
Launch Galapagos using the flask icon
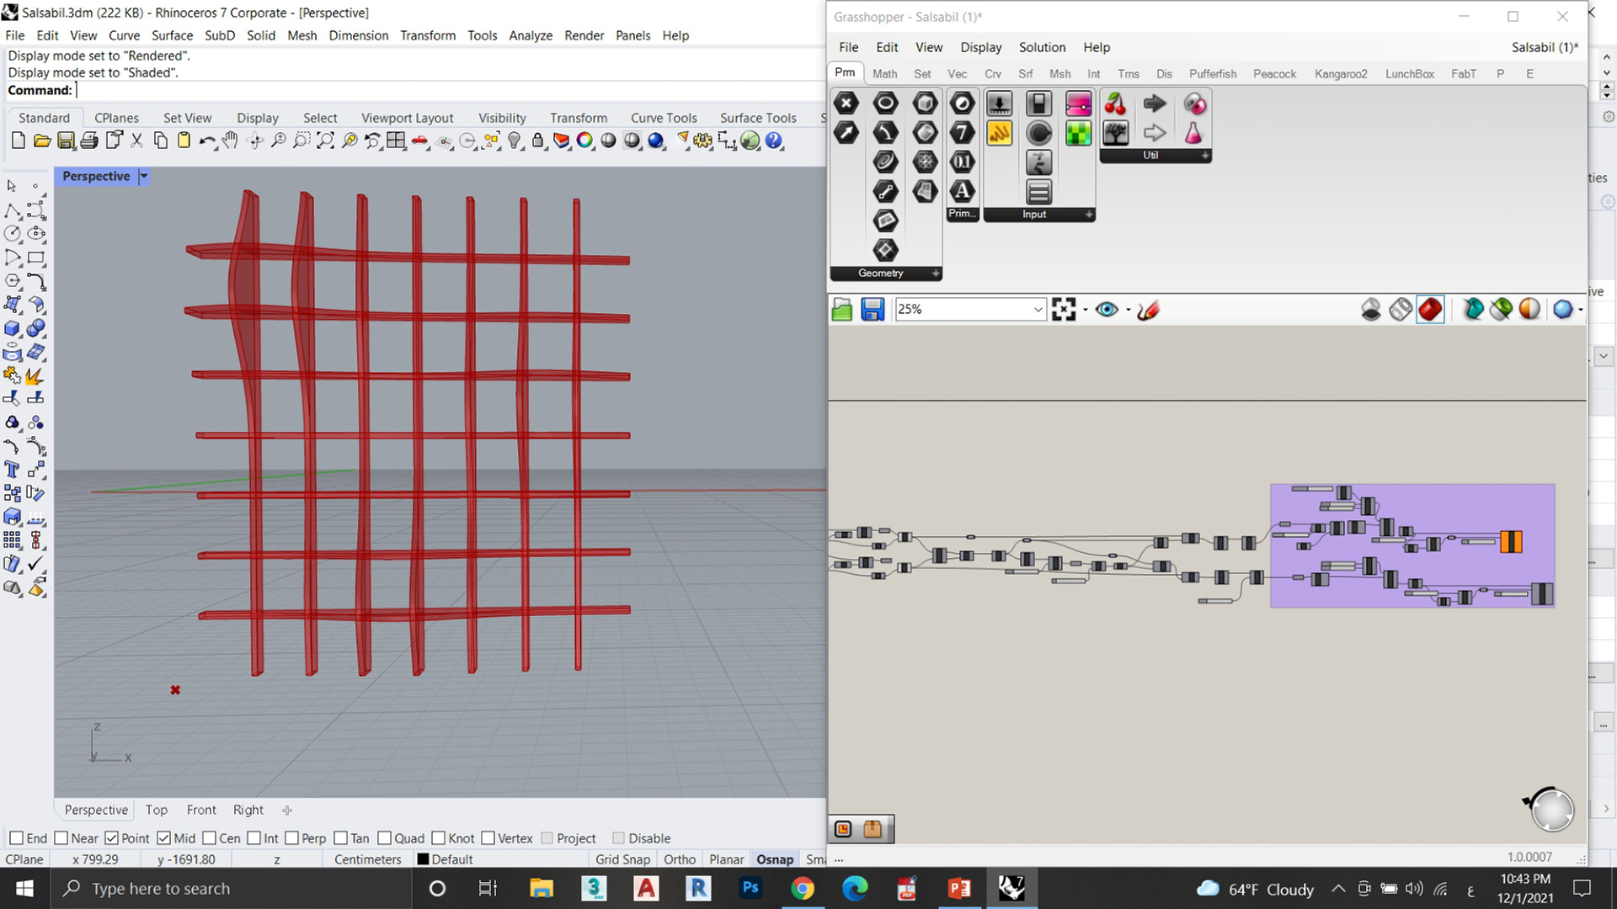click(x=1195, y=133)
